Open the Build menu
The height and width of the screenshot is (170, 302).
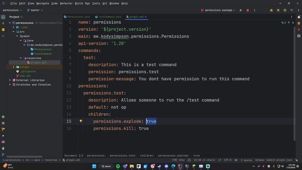click(79, 3)
